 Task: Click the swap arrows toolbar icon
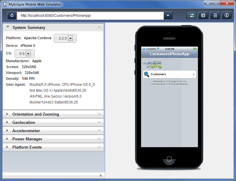coord(191,15)
